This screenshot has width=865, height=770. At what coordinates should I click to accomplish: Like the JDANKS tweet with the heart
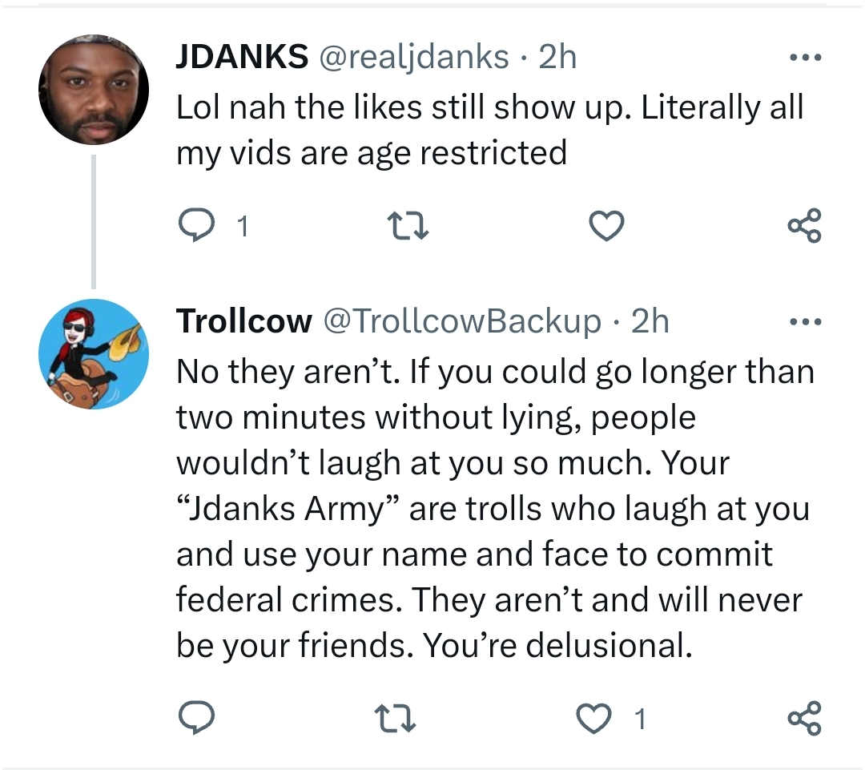tap(606, 227)
